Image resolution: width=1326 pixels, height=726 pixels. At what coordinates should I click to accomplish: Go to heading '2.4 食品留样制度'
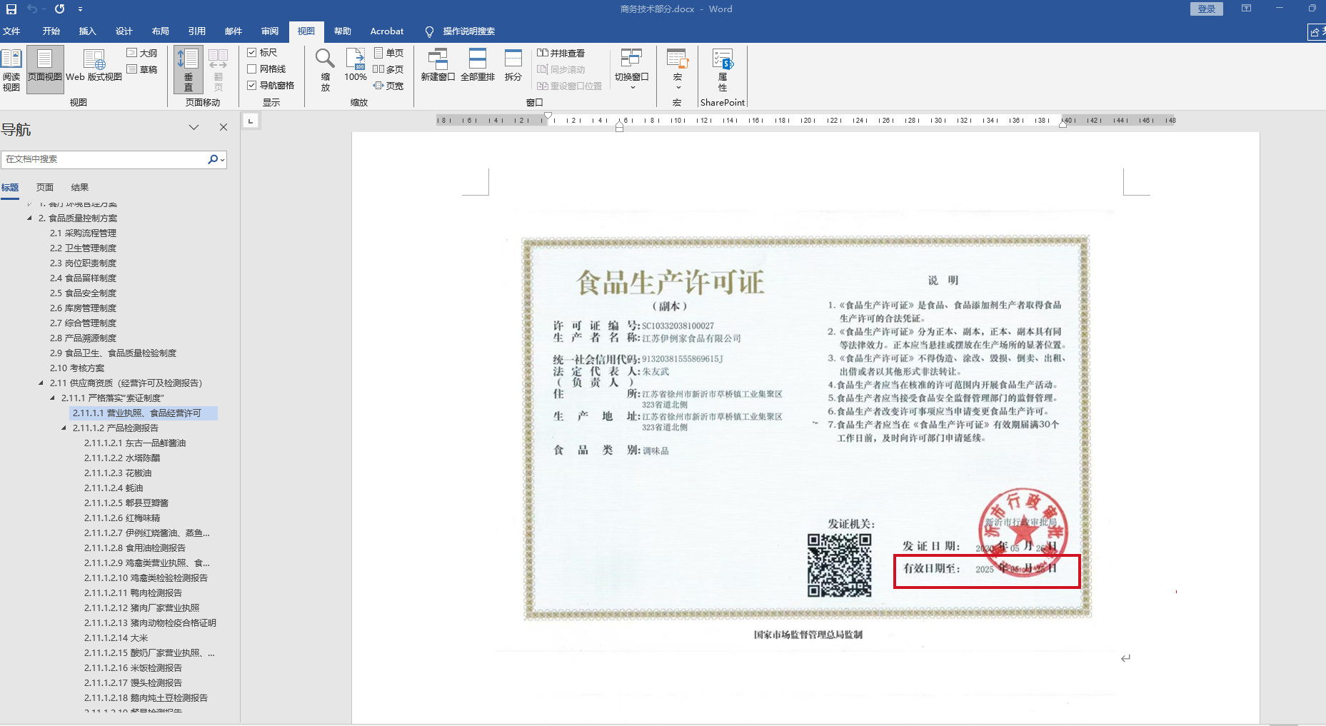pos(83,278)
